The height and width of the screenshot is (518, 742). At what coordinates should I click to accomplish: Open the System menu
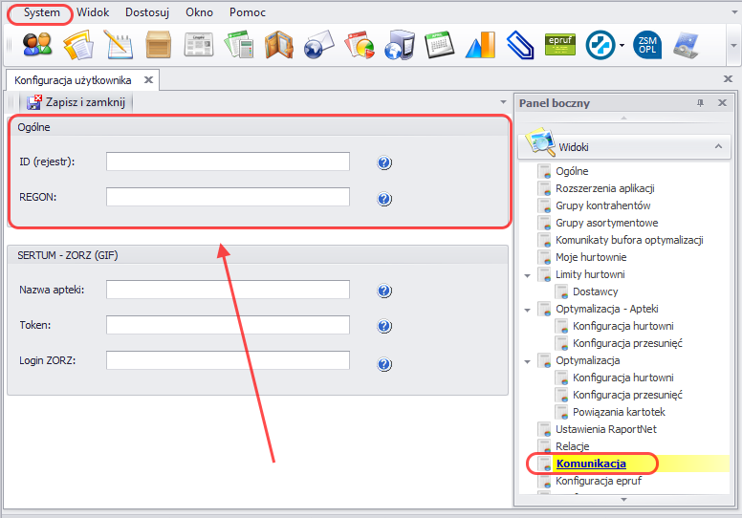[x=41, y=12]
